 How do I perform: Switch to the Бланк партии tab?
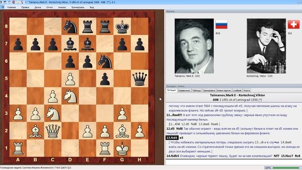(x=224, y=90)
